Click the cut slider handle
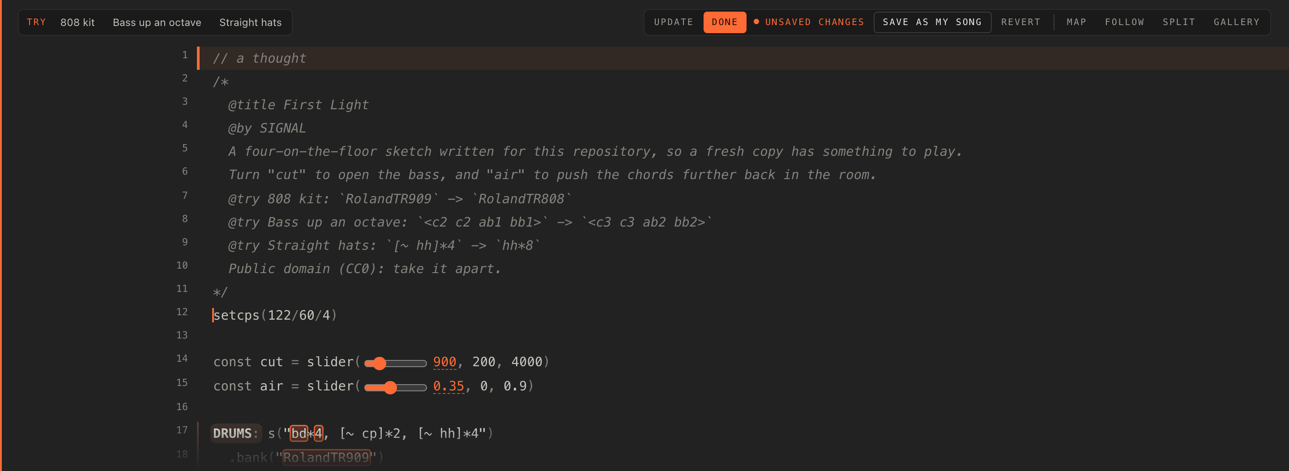 380,363
